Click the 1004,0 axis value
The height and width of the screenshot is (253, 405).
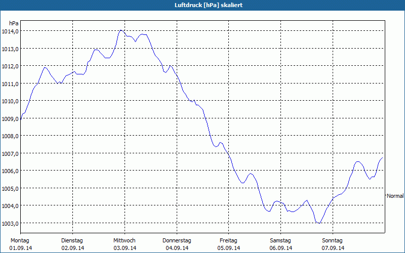click(10, 206)
